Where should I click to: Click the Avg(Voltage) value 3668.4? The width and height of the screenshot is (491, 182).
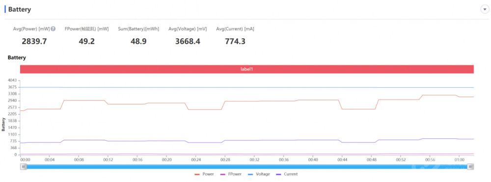click(188, 41)
